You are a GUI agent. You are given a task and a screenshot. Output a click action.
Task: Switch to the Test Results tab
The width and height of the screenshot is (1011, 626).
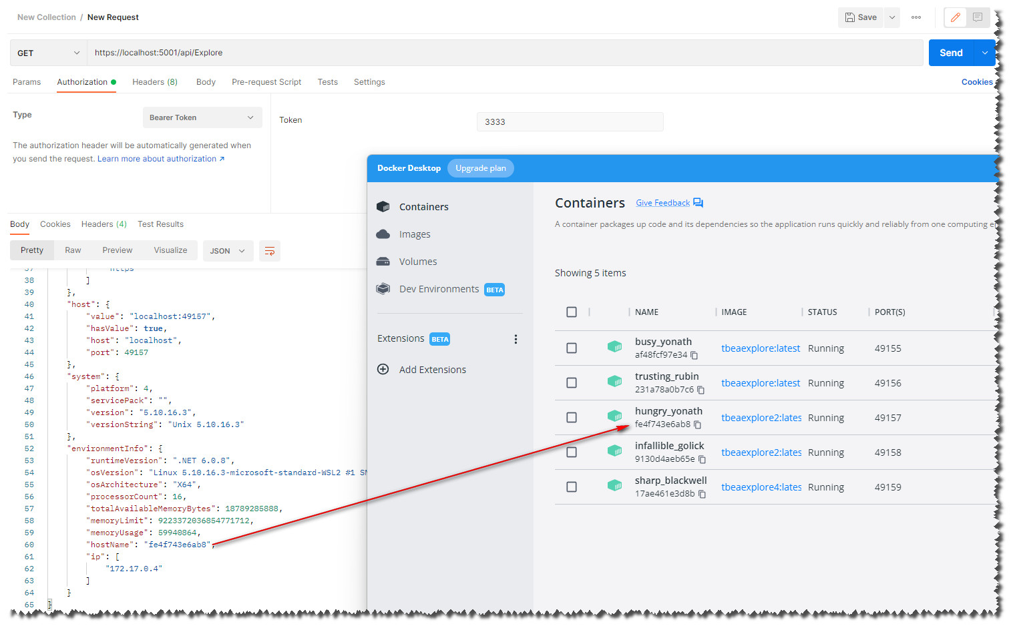[x=160, y=224]
